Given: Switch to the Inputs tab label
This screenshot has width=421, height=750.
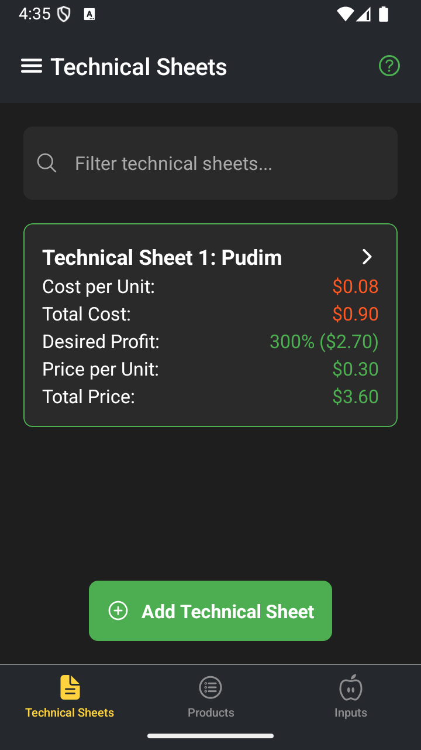Looking at the screenshot, I should (351, 712).
